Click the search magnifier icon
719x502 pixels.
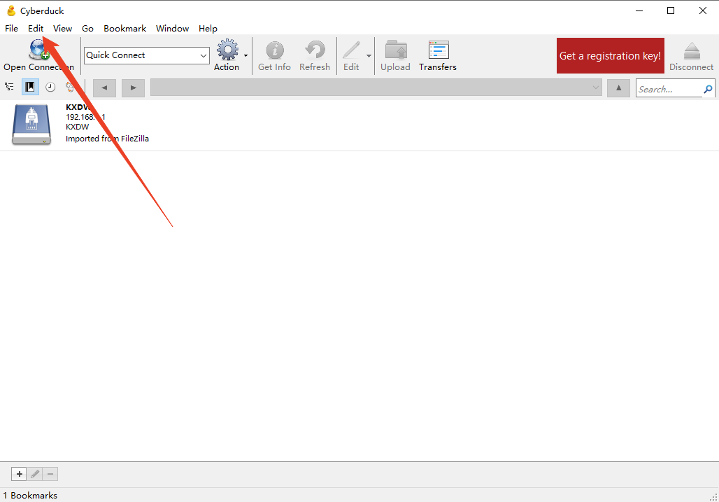(708, 89)
